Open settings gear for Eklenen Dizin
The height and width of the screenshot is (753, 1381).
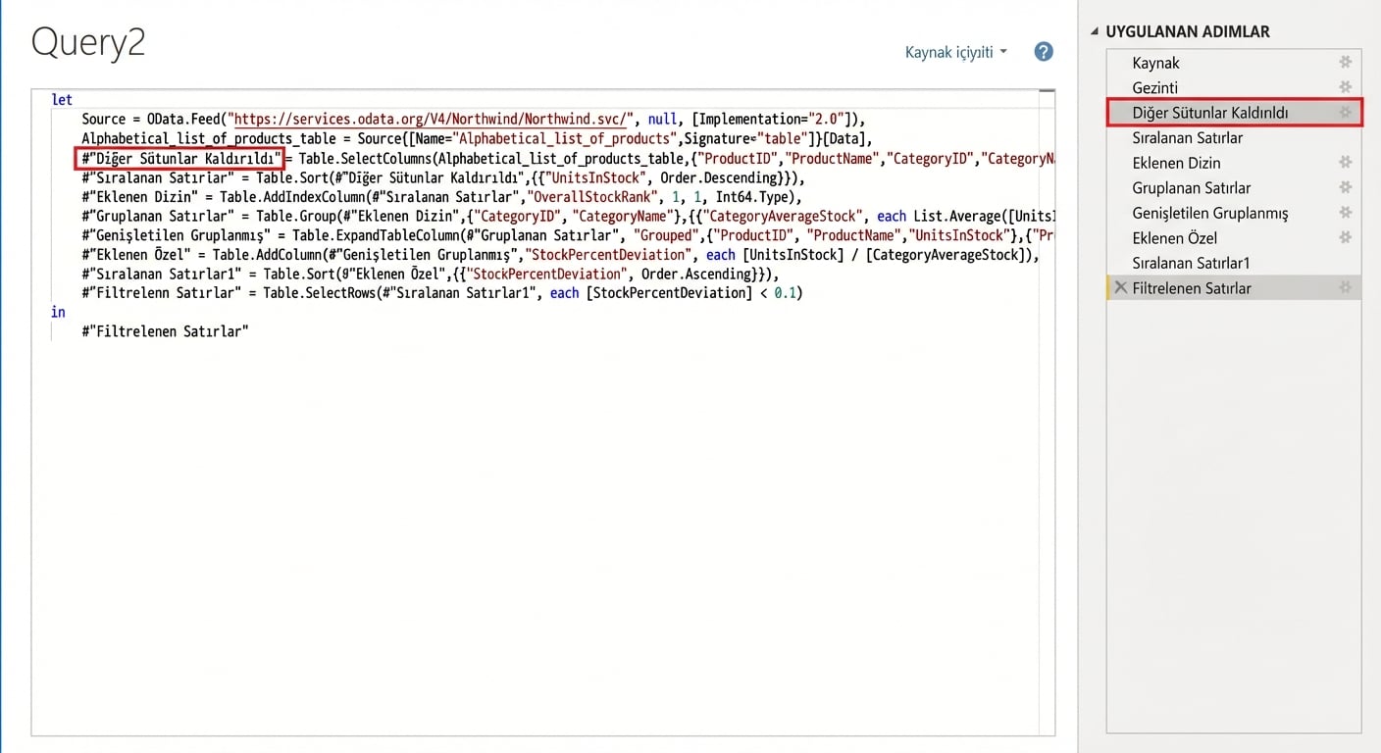click(x=1346, y=163)
